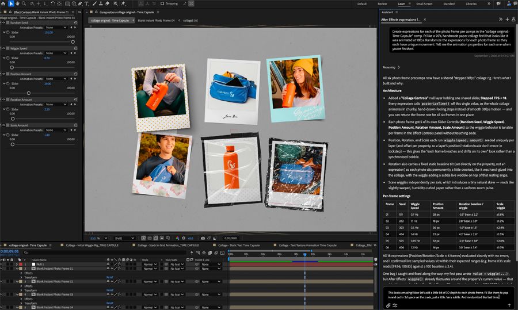518x310 pixels.
Task: Open the chat settings sliders icon
Action: [x=395, y=305]
